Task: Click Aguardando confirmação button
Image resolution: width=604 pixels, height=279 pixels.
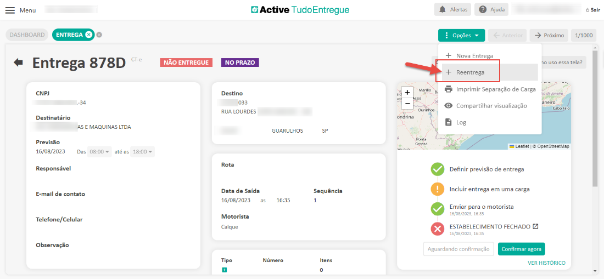Action: point(458,249)
